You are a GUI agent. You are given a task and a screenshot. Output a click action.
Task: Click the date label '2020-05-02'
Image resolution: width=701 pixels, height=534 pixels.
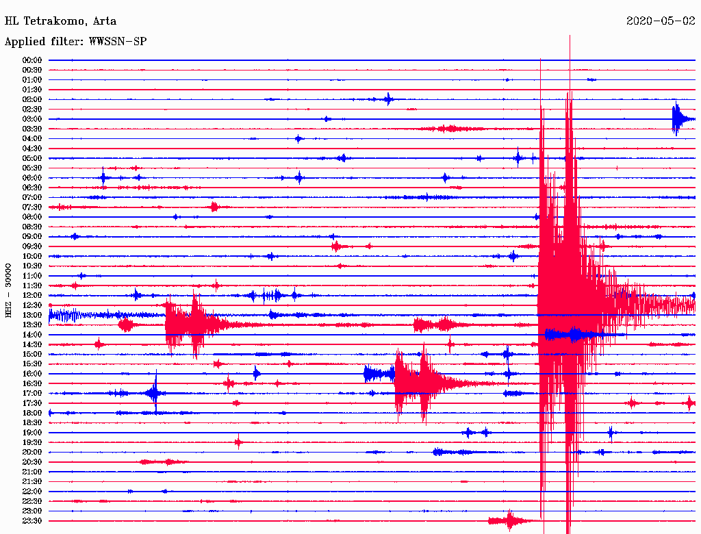point(661,21)
